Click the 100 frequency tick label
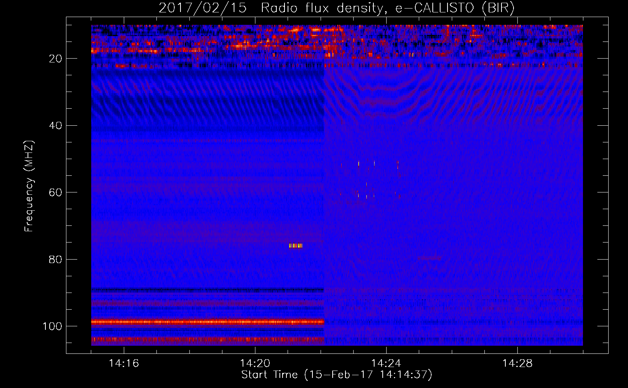Screen dimensions: 628x388 (52, 326)
